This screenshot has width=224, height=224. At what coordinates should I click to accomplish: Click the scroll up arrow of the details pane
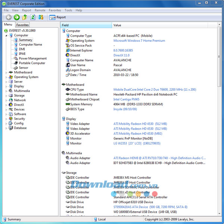pos(219,25)
